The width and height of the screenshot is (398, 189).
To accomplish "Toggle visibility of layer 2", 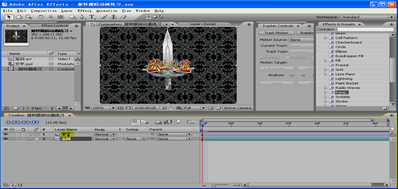I will [6, 139].
